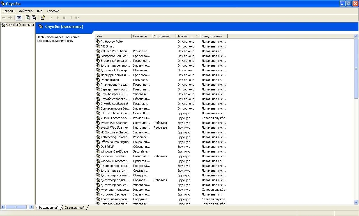Open the Help toolbar icon
Image resolution: width=359 pixels, height=216 pixels.
pyautogui.click(x=42, y=18)
